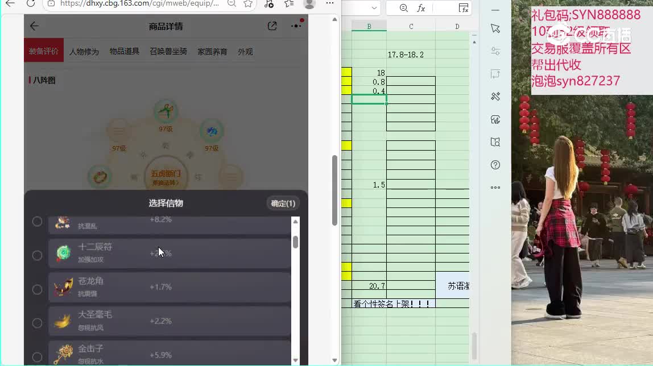The height and width of the screenshot is (366, 653).
Task: Select the radio button for 大圣毫毛
Action: pos(37,323)
